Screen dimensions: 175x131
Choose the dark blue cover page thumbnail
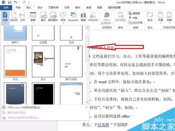click(x=15, y=93)
